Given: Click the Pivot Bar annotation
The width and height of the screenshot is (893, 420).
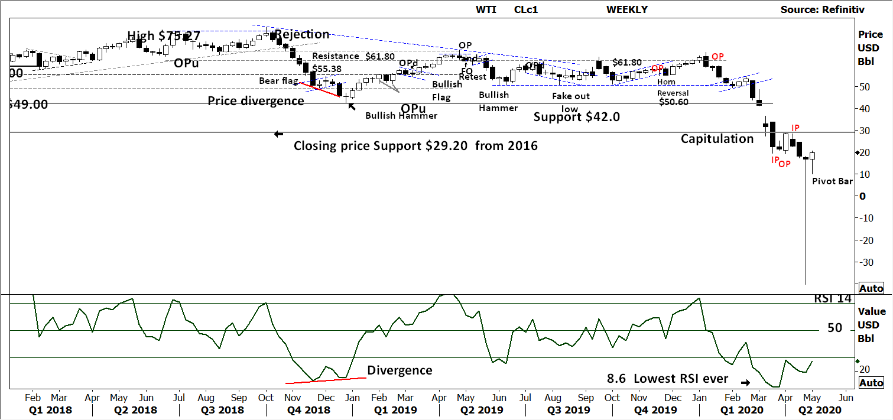Looking at the screenshot, I should pyautogui.click(x=833, y=181).
